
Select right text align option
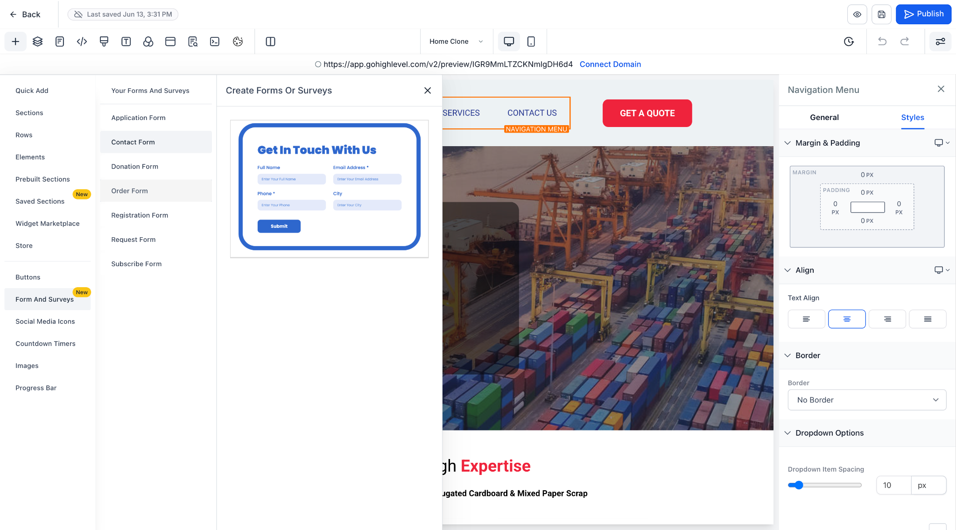tap(887, 319)
